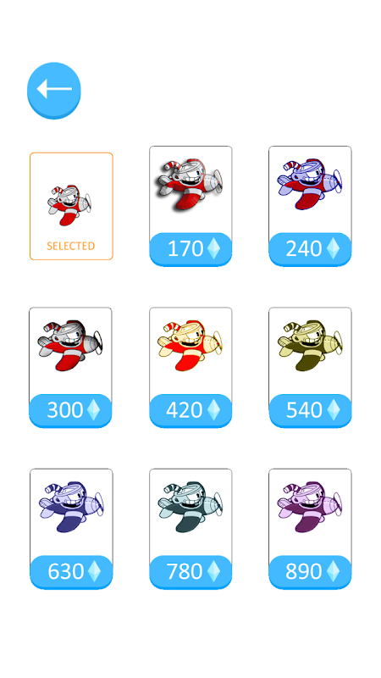Tap the SELECTED label text
This screenshot has height=678, width=381.
[71, 246]
